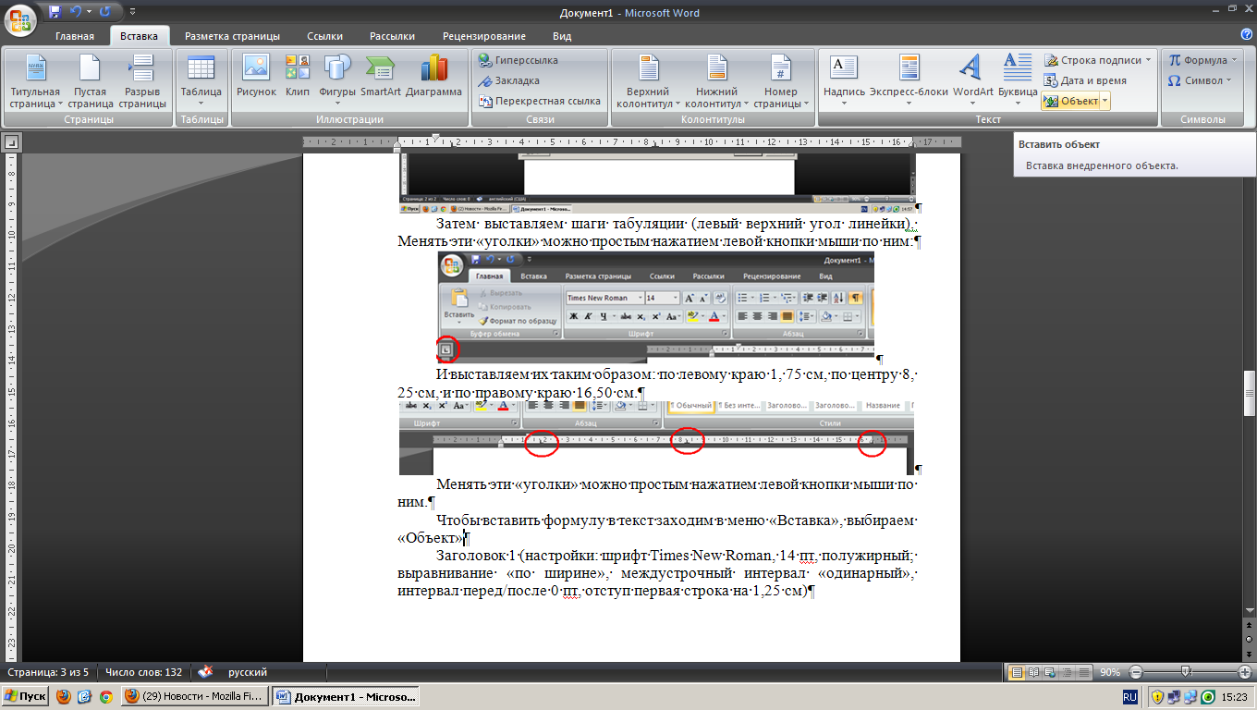Switch to the Mozilla Firefox Новости taskbar window
The width and height of the screenshot is (1257, 710).
195,696
